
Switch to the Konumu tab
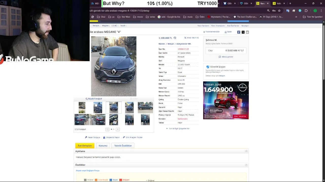pos(103,146)
